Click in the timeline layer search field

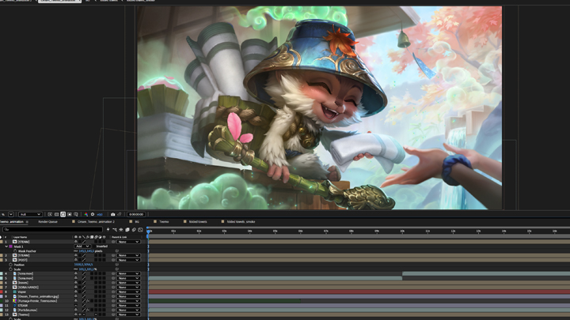click(x=53, y=229)
